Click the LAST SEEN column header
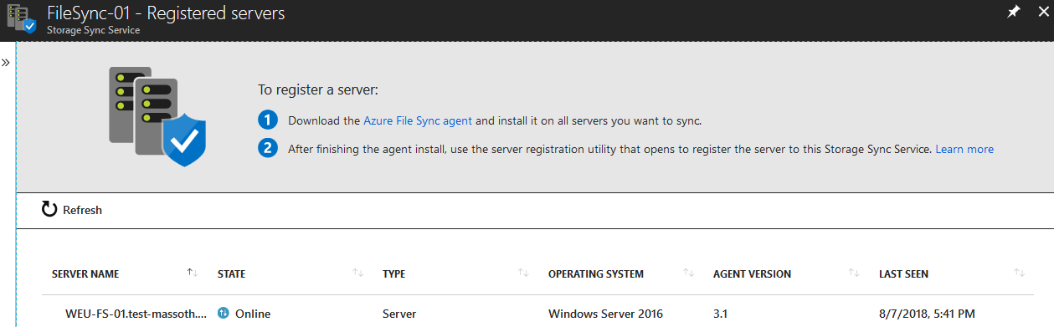The height and width of the screenshot is (327, 1054). tap(903, 274)
